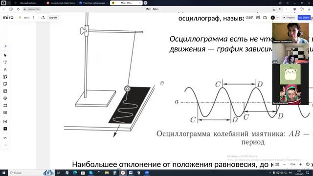This screenshot has height=176, width=313.
Task: Click the miro logo
Action: (x=8, y=18)
